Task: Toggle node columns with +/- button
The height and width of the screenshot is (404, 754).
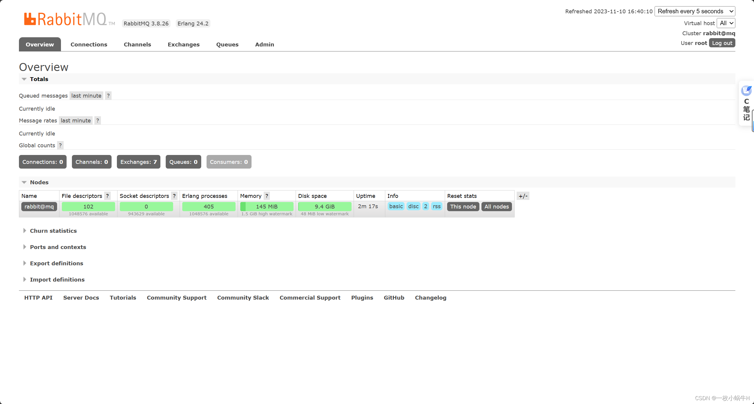Action: (x=523, y=196)
